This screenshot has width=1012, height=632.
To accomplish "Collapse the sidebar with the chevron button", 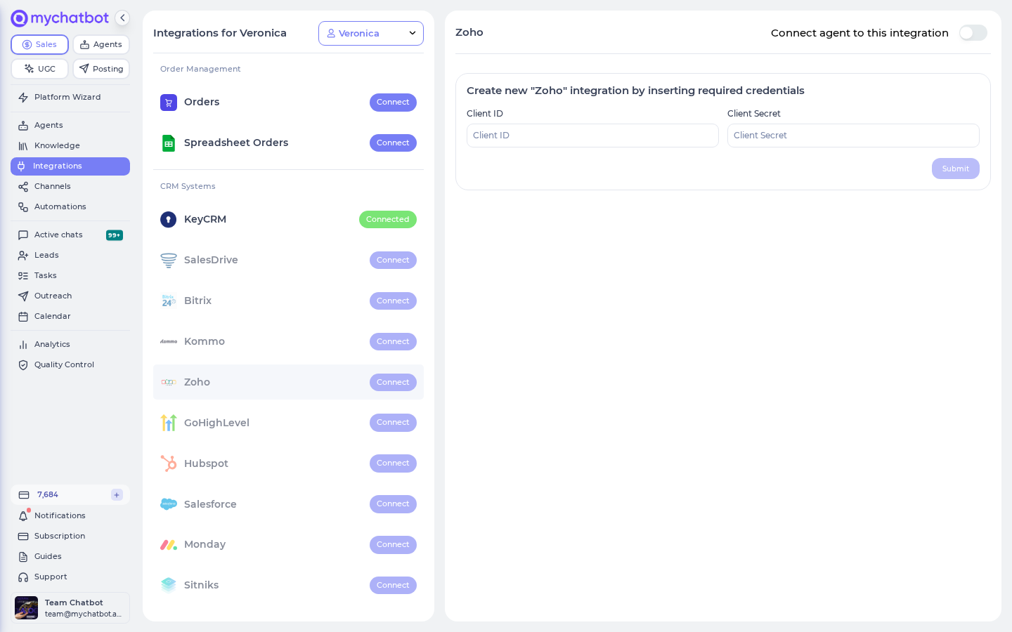I will pos(122,18).
